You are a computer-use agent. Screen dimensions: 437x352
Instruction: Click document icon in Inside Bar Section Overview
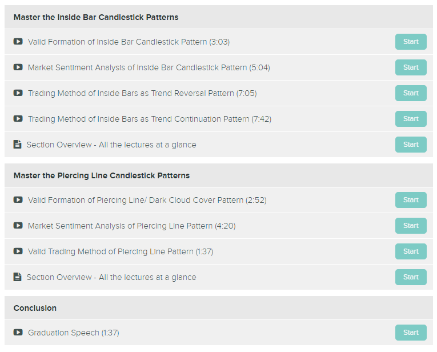point(17,145)
